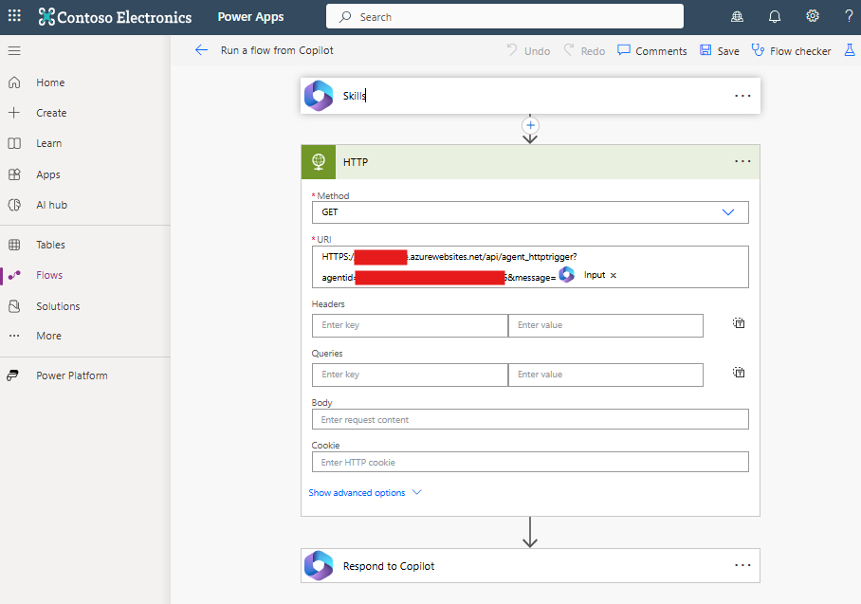Click the Tables grid icon
861x604 pixels.
pyautogui.click(x=14, y=245)
